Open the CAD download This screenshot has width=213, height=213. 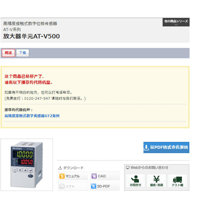[x=105, y=176]
